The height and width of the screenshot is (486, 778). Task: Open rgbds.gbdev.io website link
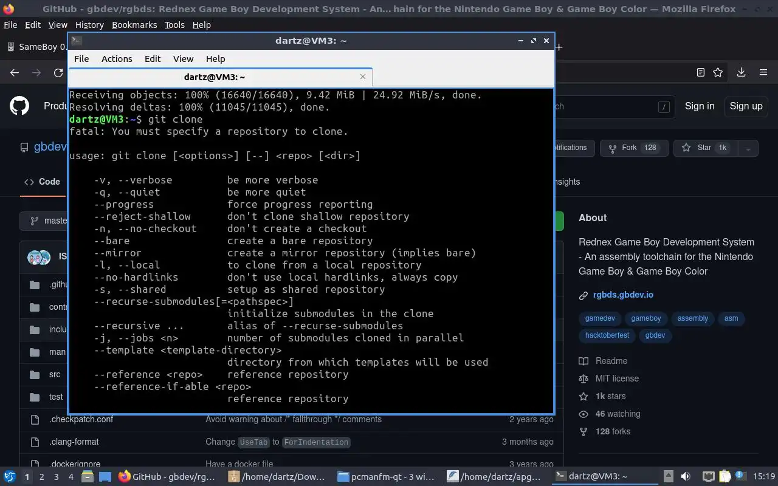(x=623, y=295)
